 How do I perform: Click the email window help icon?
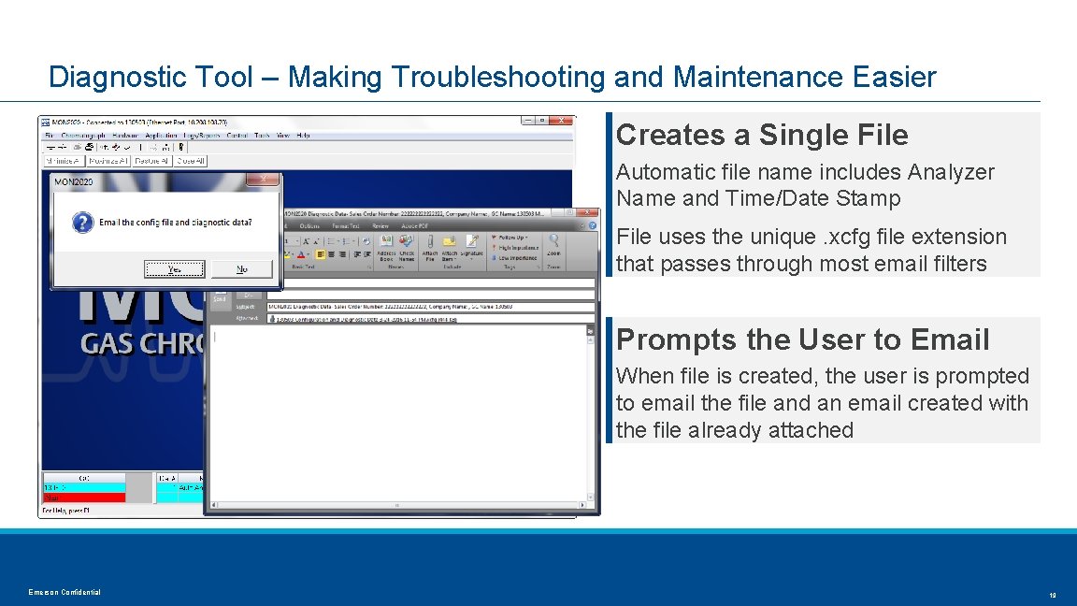tap(593, 225)
